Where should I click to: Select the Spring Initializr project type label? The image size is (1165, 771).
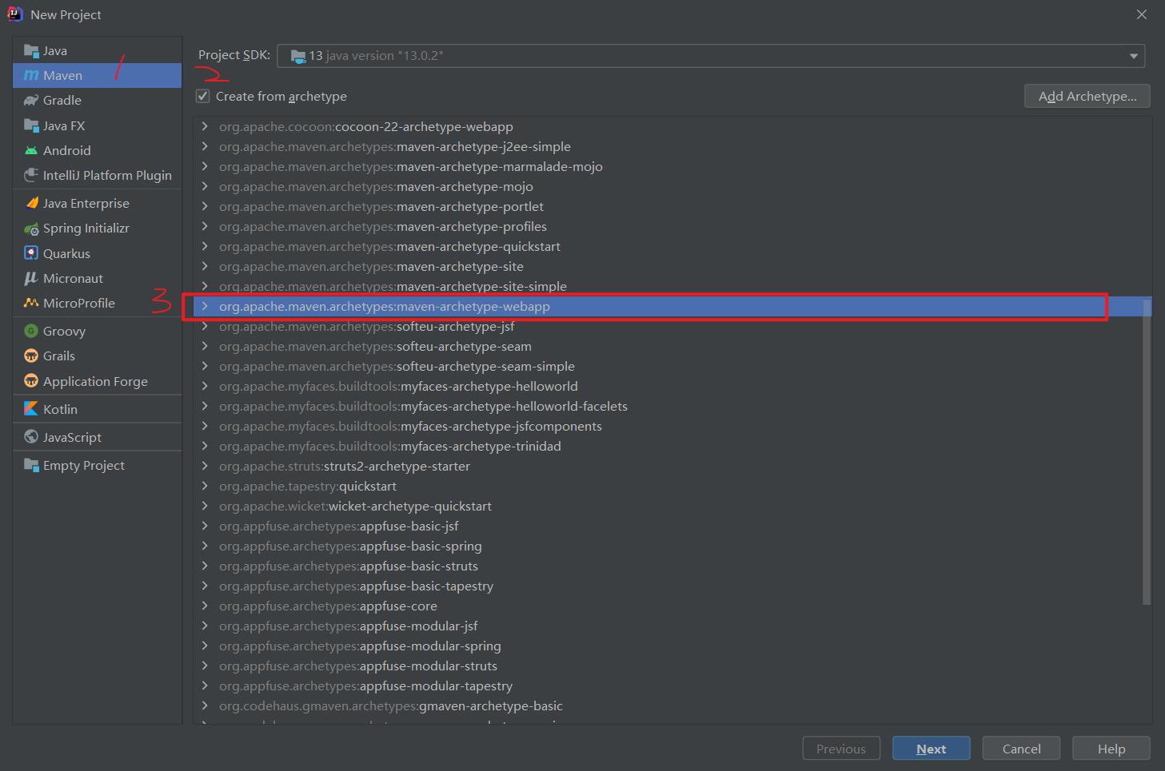click(86, 229)
